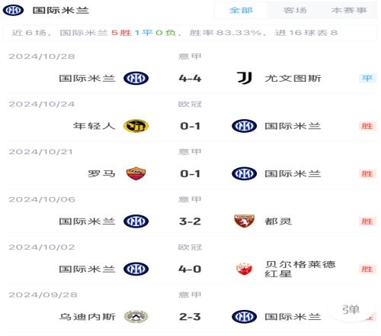Click the 胜 badge on the Roma match
Image resolution: width=381 pixels, height=336 pixels.
tap(367, 173)
